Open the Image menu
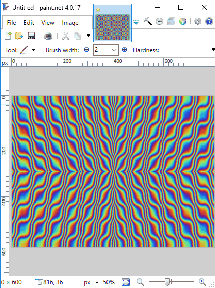 point(70,23)
